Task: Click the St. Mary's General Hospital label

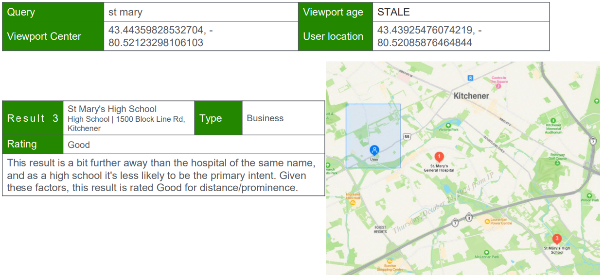Action: point(439,168)
